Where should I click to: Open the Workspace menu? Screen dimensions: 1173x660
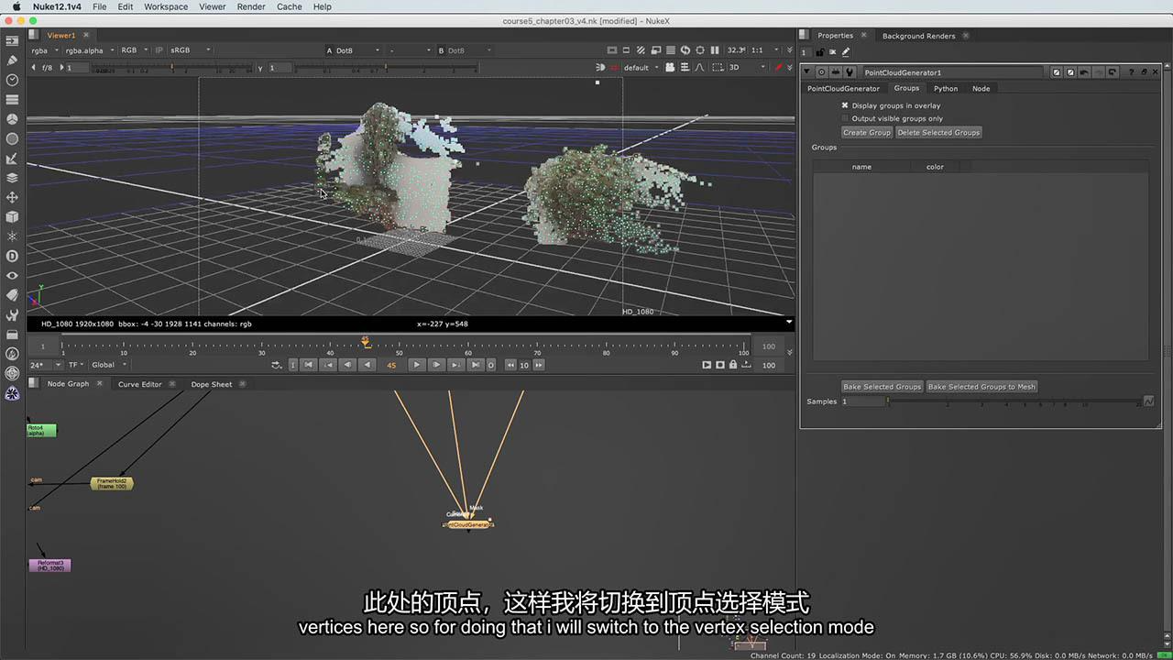pos(166,6)
